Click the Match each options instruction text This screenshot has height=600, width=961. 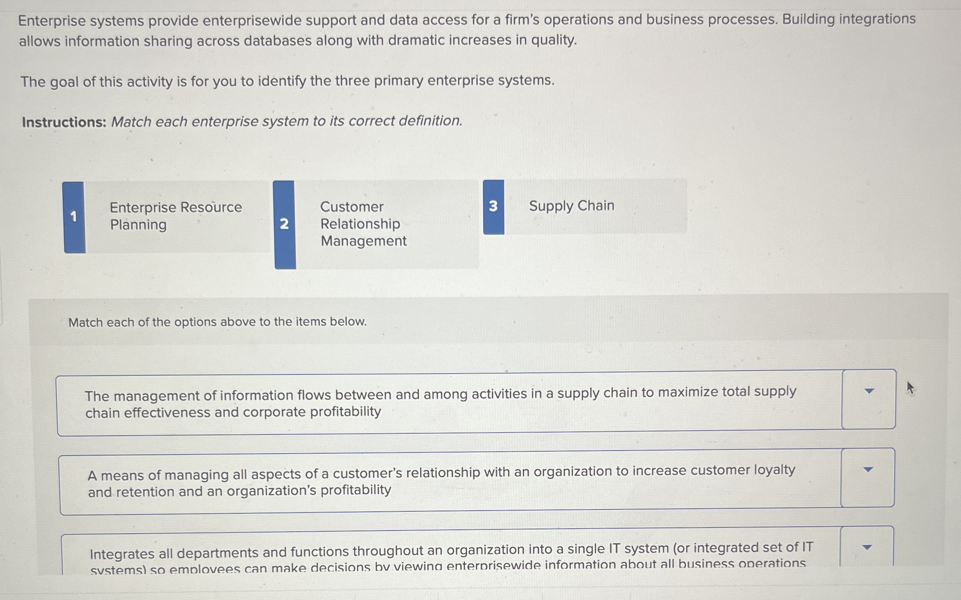click(x=218, y=322)
